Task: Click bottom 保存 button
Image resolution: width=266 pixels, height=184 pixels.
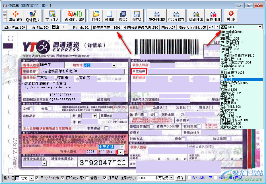Action: pos(180,178)
